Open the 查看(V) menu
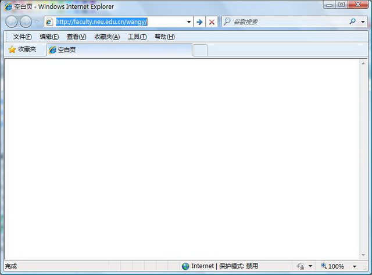The image size is (372, 275). point(76,37)
